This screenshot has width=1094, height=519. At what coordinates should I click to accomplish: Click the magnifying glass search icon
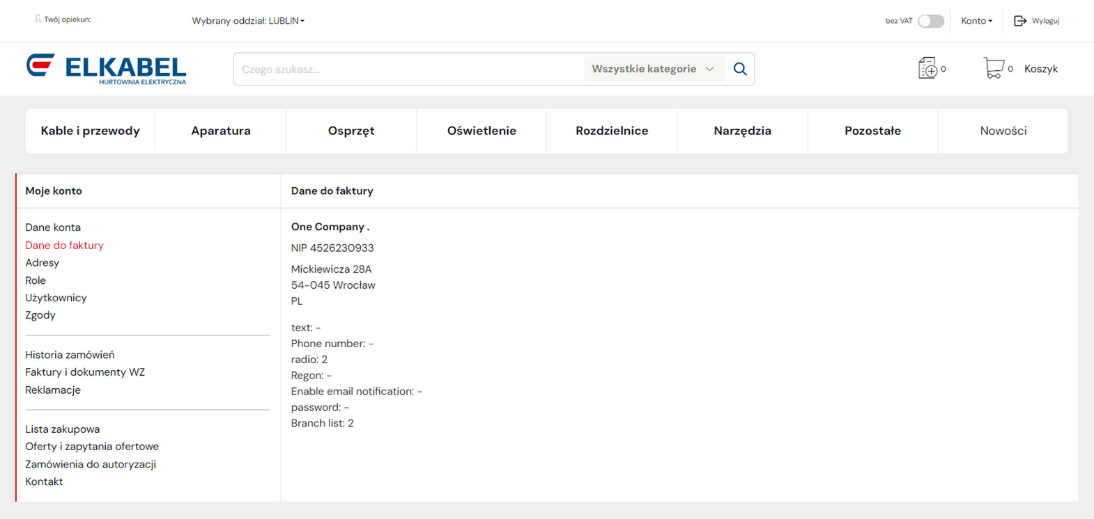[740, 69]
